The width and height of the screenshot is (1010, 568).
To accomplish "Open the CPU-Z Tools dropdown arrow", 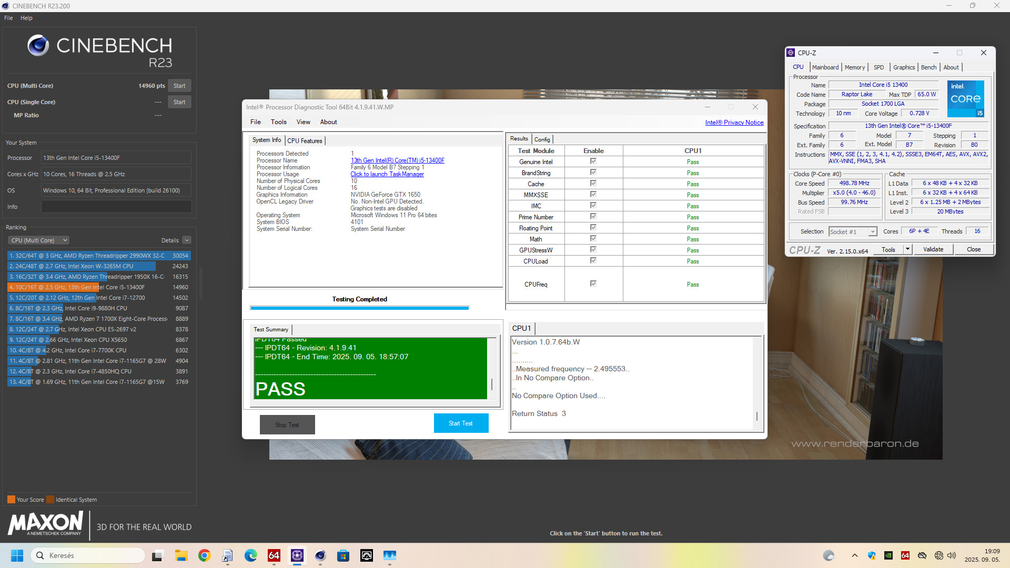I will click(907, 249).
